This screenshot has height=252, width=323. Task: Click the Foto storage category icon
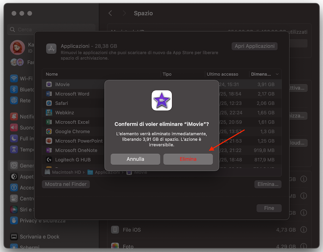point(115,246)
